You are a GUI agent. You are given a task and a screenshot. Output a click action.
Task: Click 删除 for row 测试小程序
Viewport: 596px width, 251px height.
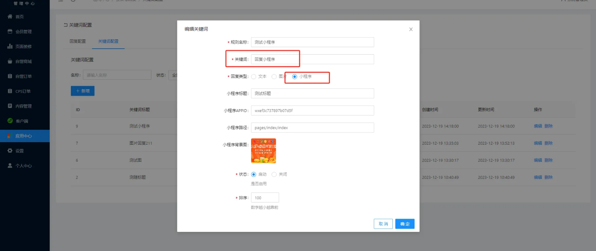click(548, 126)
